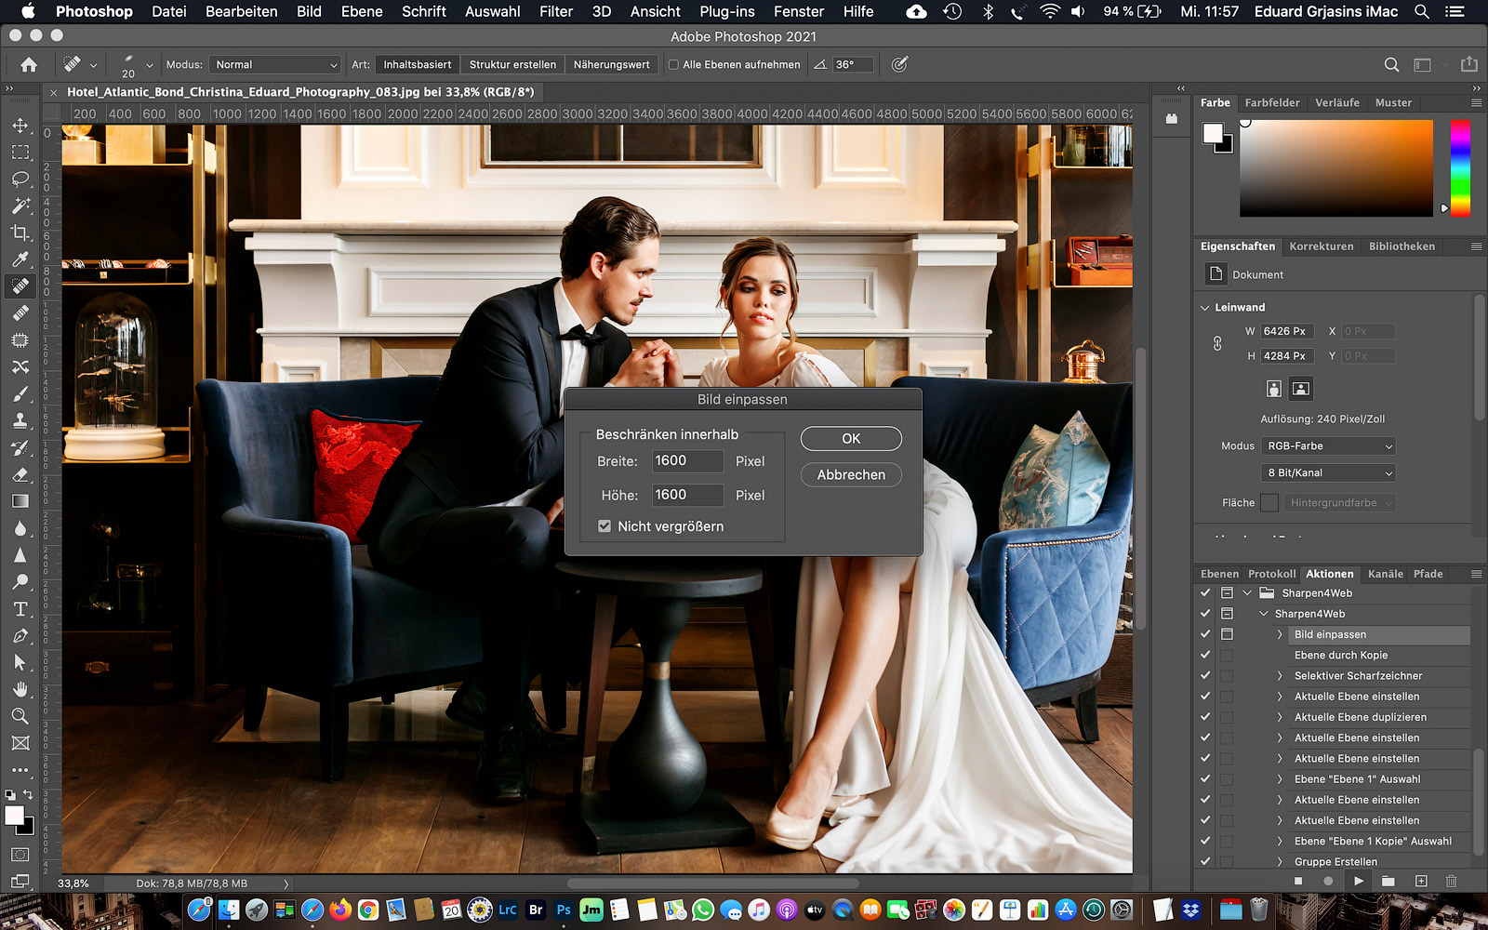Collapse the Sharpen4Web set folder
Viewport: 1488px width, 930px height.
coord(1247,592)
